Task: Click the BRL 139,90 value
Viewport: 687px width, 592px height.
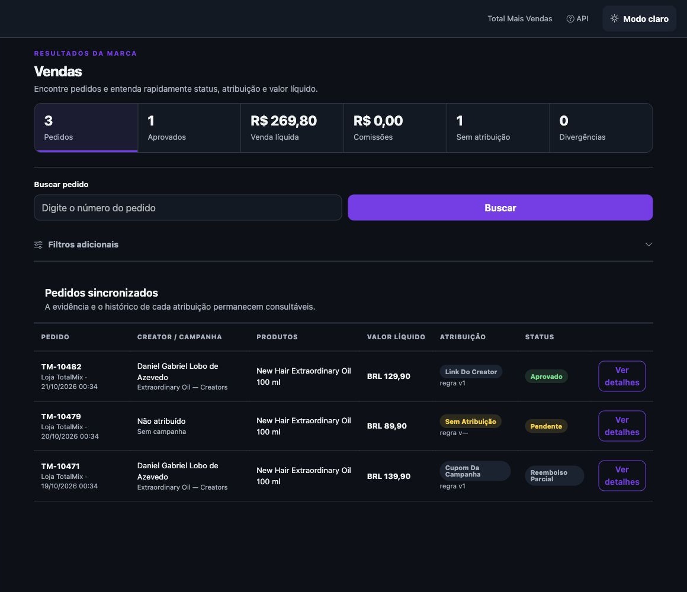Action: (389, 476)
